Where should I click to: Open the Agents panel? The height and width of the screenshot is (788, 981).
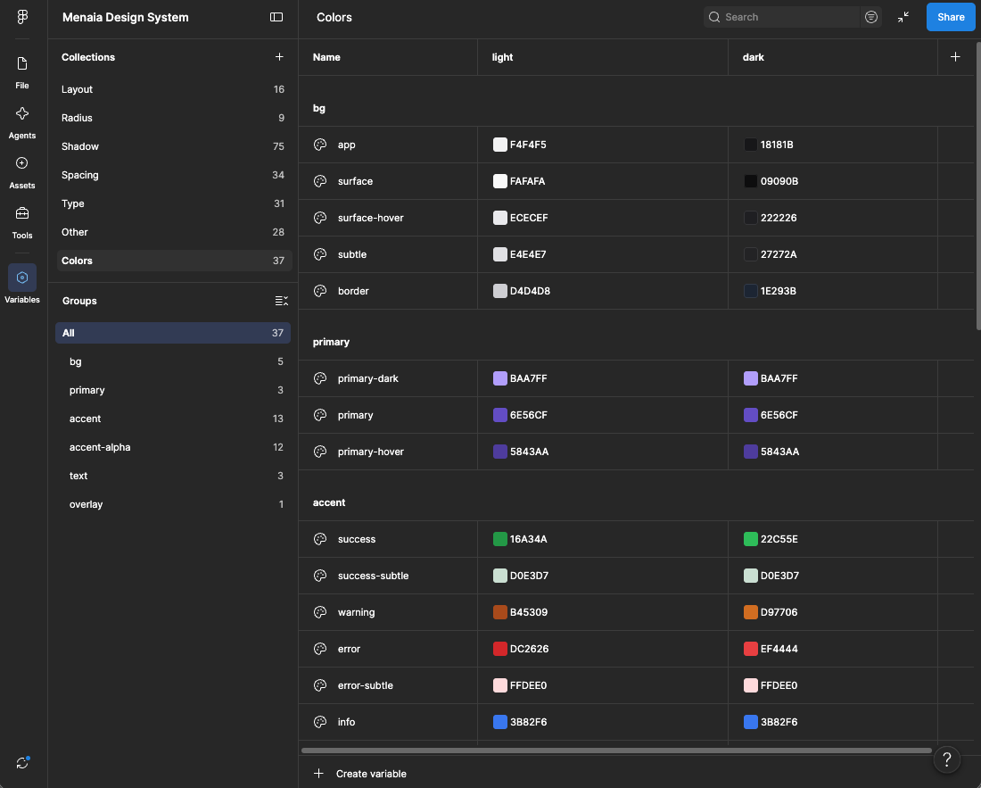click(x=22, y=122)
